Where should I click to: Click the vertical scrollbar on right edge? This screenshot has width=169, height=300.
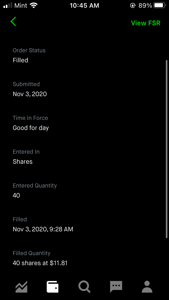point(166,149)
